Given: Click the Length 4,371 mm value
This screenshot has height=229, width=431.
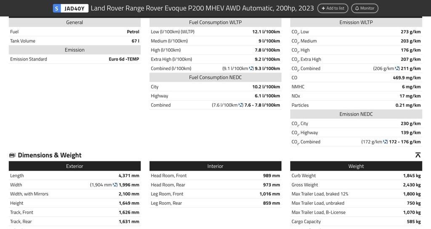Looking at the screenshot, I should (129, 176).
